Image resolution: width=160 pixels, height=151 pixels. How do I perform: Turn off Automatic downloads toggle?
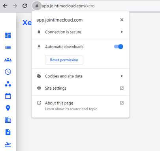pyautogui.click(x=119, y=47)
